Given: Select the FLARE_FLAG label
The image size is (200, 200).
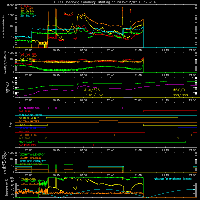Looking at the screenshot, I should 26,125.
